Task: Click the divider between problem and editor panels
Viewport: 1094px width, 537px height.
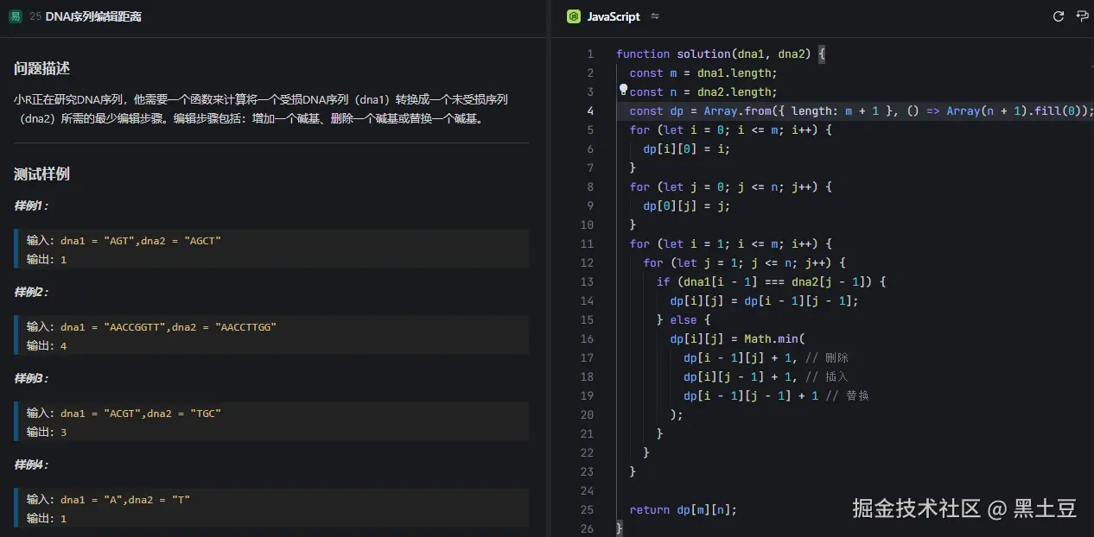Action: [549, 268]
